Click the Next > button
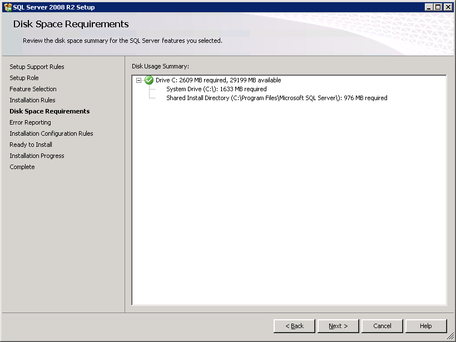Viewport: 456px width, 342px height. [338, 326]
